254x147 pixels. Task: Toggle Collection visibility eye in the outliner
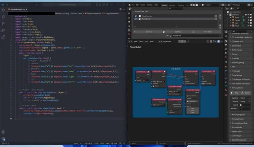(248, 15)
